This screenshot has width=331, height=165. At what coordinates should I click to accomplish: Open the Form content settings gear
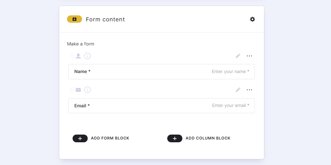(x=252, y=19)
